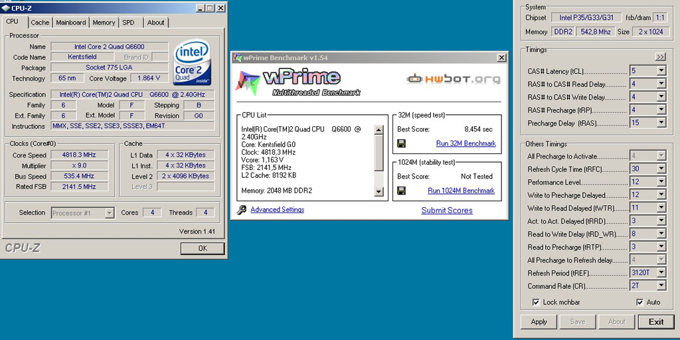This screenshot has width=680, height=340.
Task: Open the Refresh Cycle Time (tRFC) dropdown
Action: pyautogui.click(x=661, y=169)
